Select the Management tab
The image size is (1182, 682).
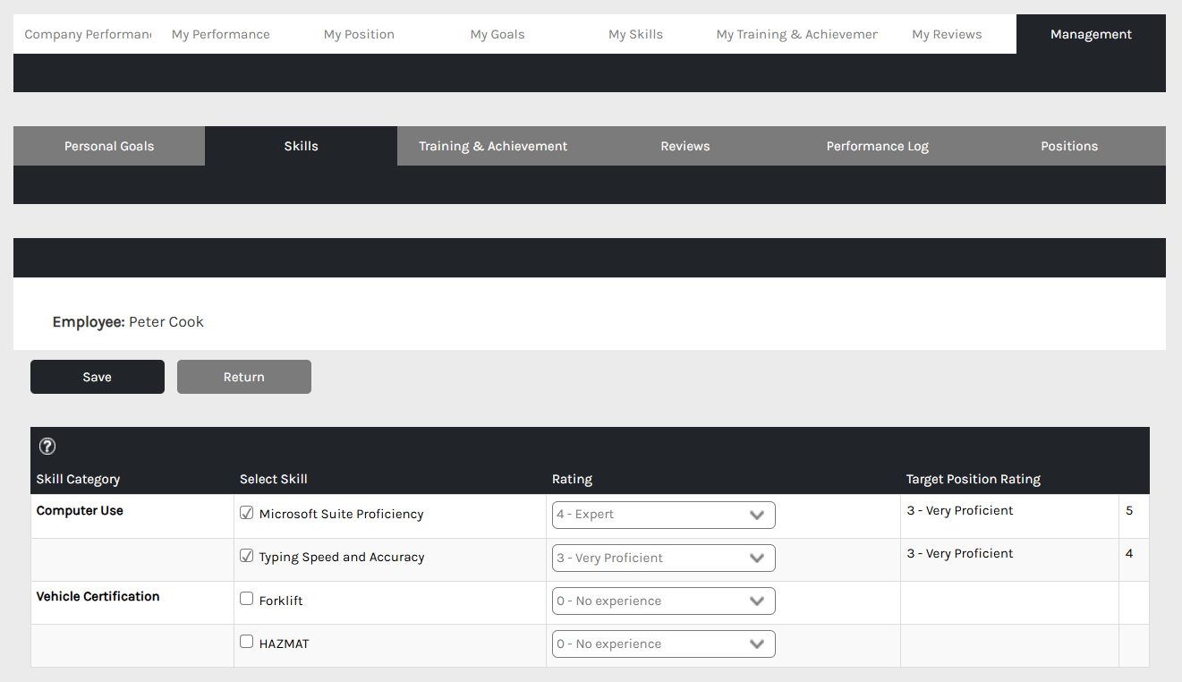pyautogui.click(x=1091, y=34)
